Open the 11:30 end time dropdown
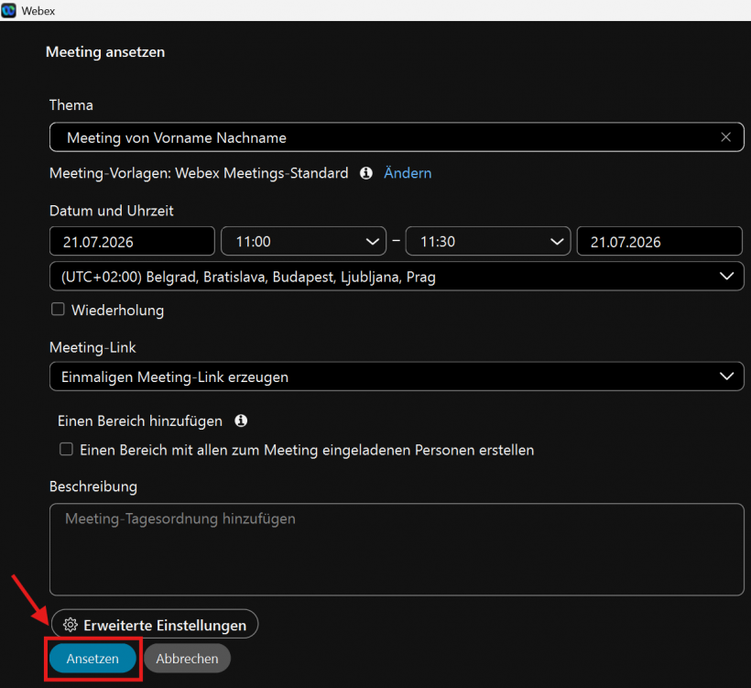Viewport: 751px width, 688px height. click(x=487, y=242)
